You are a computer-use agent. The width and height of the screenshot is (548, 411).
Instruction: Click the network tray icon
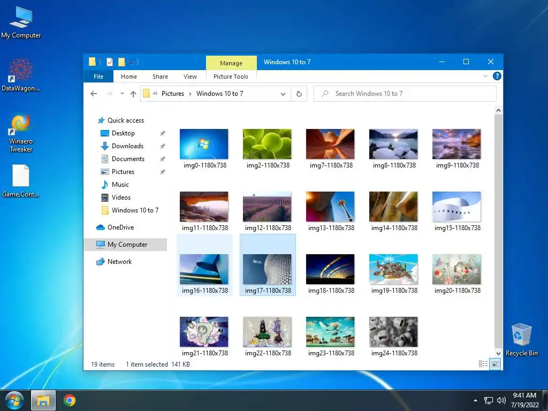tap(488, 400)
